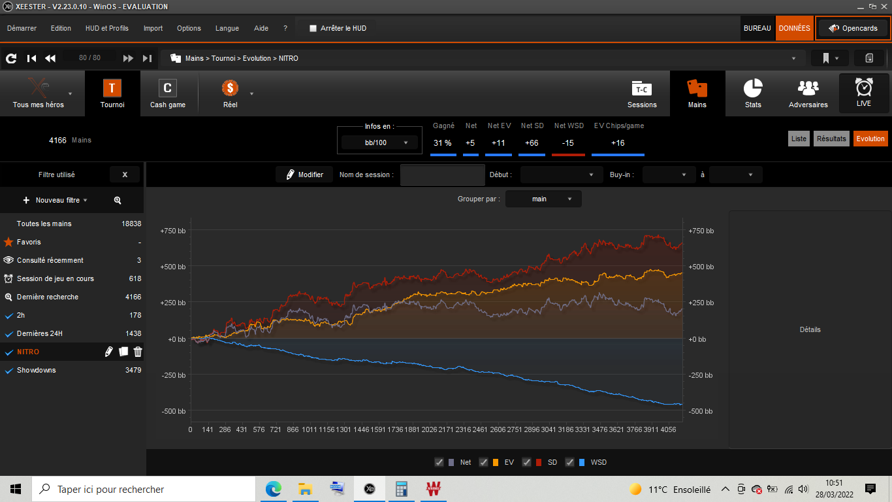Select the Toutes les mains filter
The image size is (892, 502).
point(72,224)
